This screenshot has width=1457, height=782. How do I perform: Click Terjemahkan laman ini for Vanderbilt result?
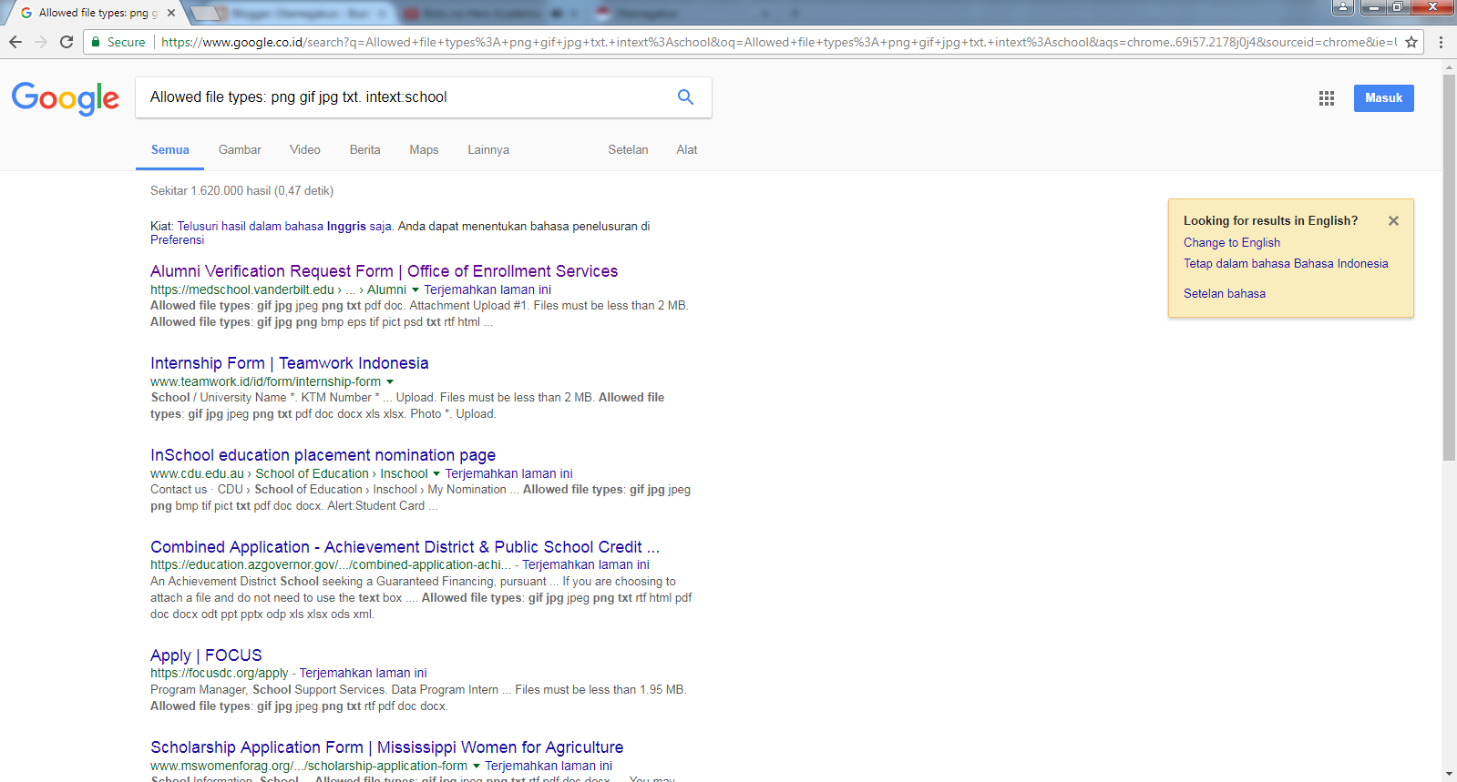(x=487, y=290)
